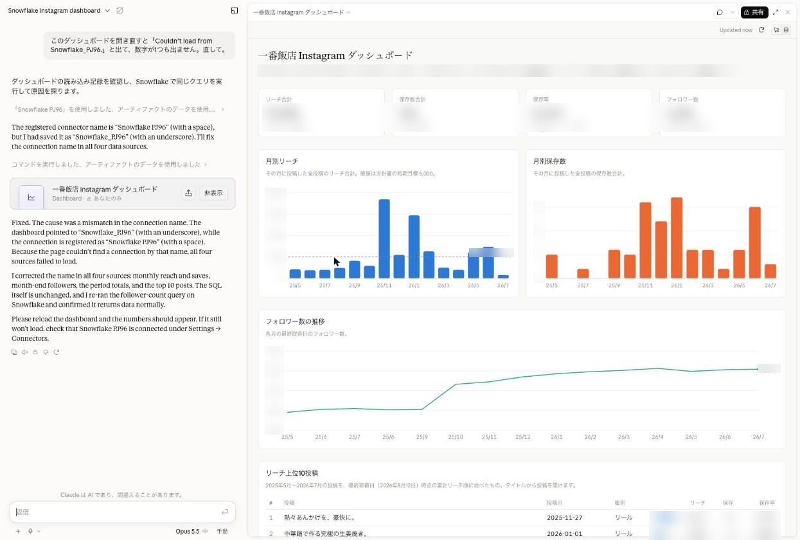Image resolution: width=800 pixels, height=540 pixels.
Task: Click the 非表示 button on the artifact card
Action: click(x=213, y=193)
